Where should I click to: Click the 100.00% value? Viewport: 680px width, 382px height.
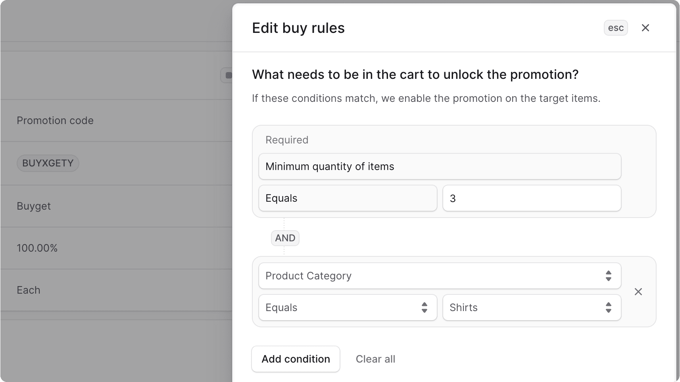click(37, 248)
